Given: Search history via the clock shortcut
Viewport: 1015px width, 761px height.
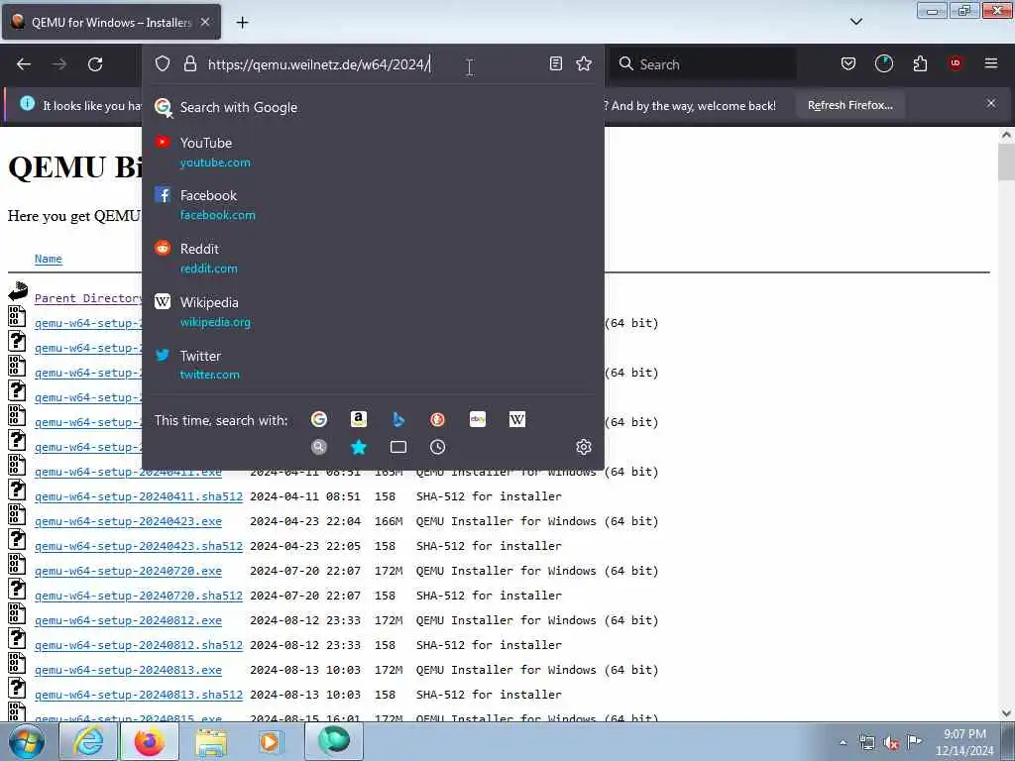Looking at the screenshot, I should [x=437, y=447].
